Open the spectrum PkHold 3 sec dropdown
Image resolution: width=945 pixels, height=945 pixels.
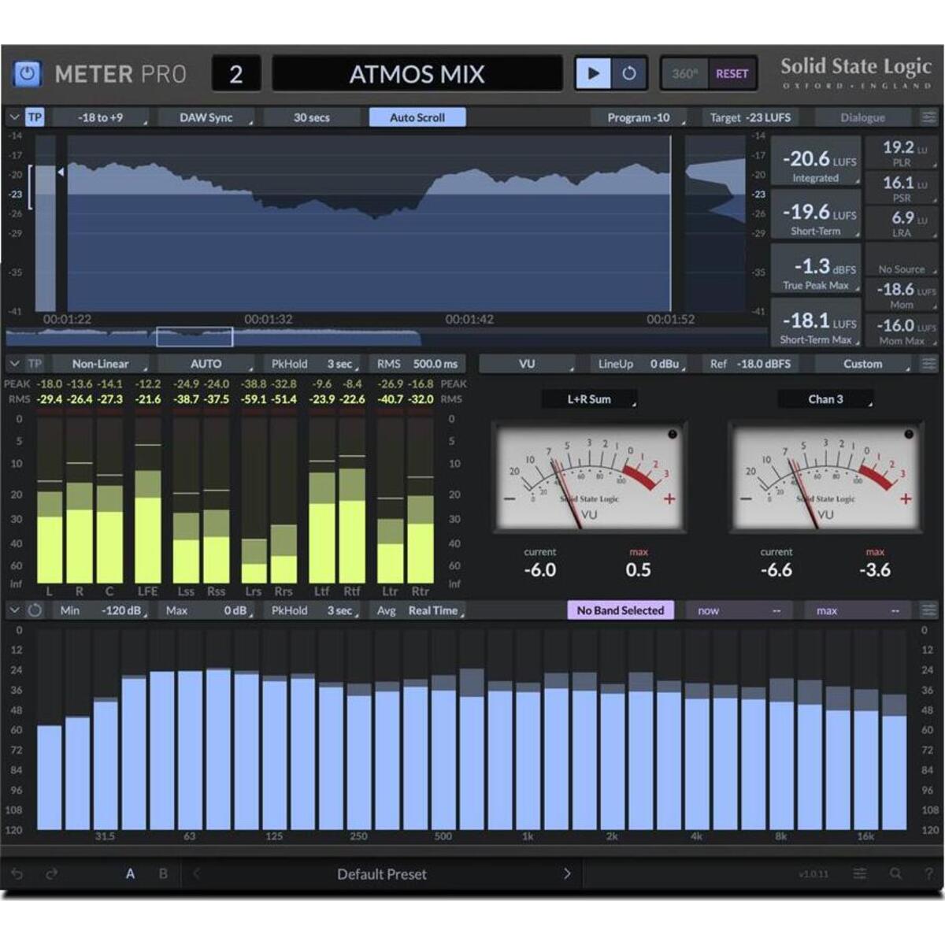tap(312, 610)
